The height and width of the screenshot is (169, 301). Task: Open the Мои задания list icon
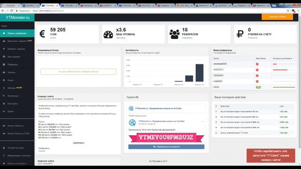point(4,57)
